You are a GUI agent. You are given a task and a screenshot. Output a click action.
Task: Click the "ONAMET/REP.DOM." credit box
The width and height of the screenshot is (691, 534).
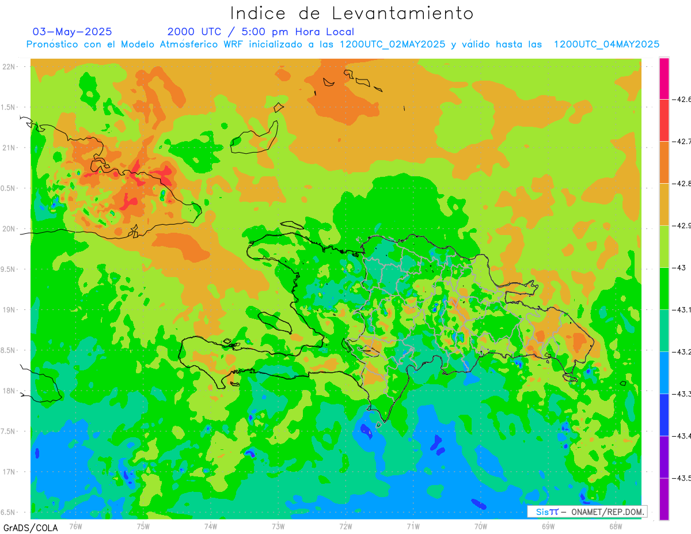click(587, 512)
